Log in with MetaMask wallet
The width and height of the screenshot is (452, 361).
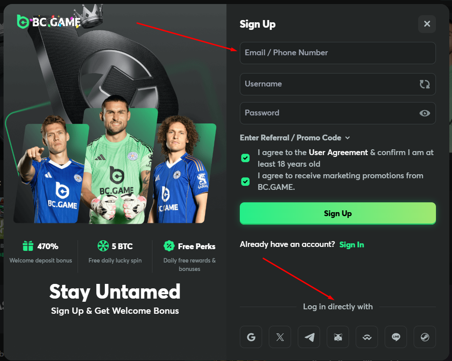[338, 337]
